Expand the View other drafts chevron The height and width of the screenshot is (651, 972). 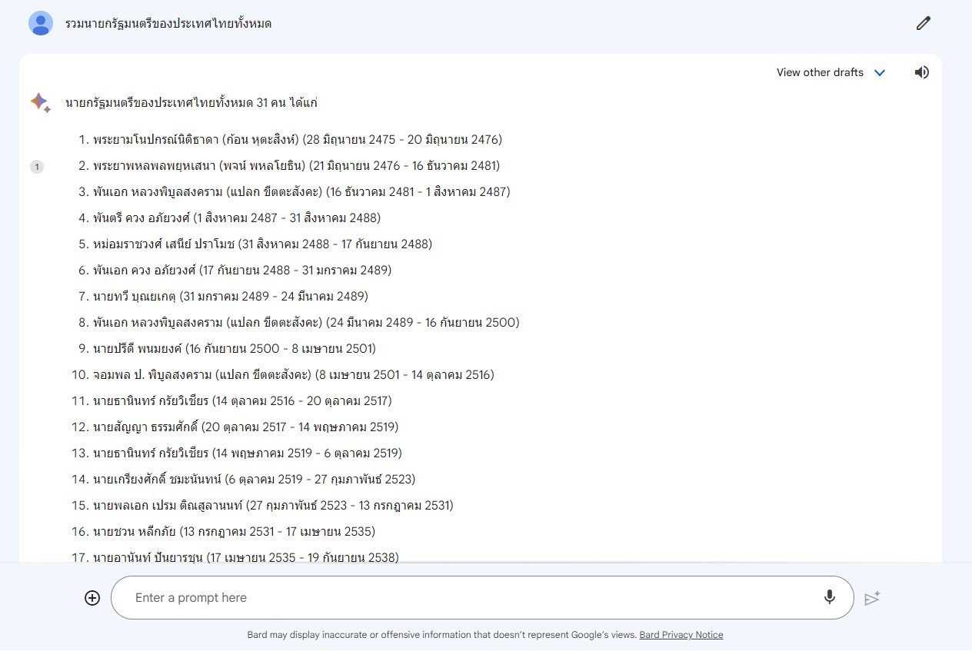pyautogui.click(x=880, y=73)
